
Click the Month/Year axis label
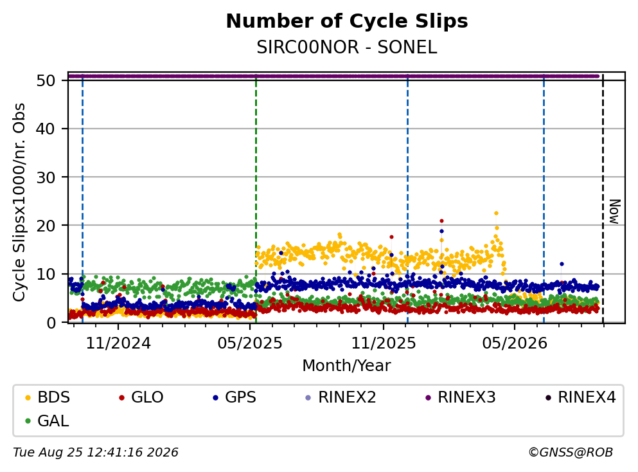[346, 366]
